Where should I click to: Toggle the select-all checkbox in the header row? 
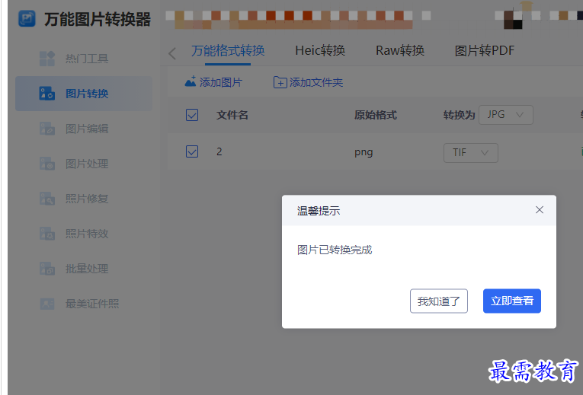tap(192, 115)
